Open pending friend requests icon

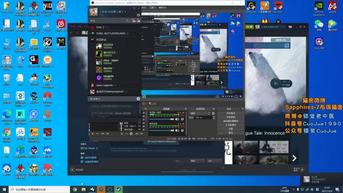click(x=134, y=21)
